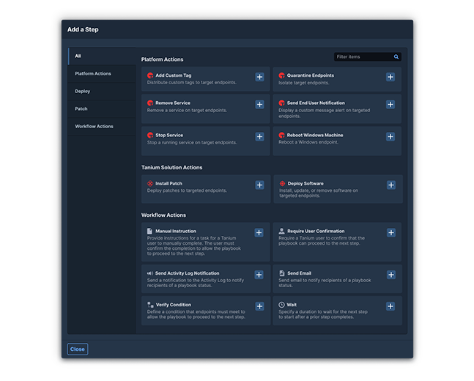Click the Workflow Actions section heading

(163, 215)
